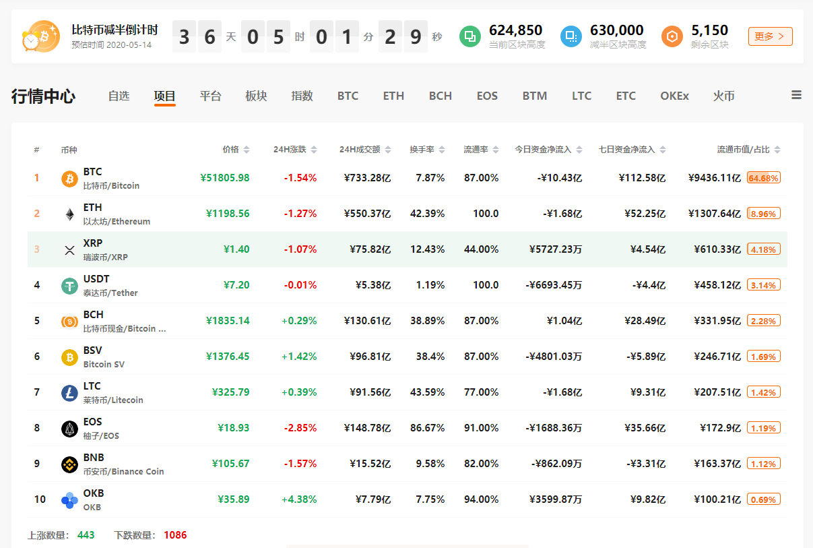Click the 更多 button
This screenshot has width=813, height=548.
(770, 36)
